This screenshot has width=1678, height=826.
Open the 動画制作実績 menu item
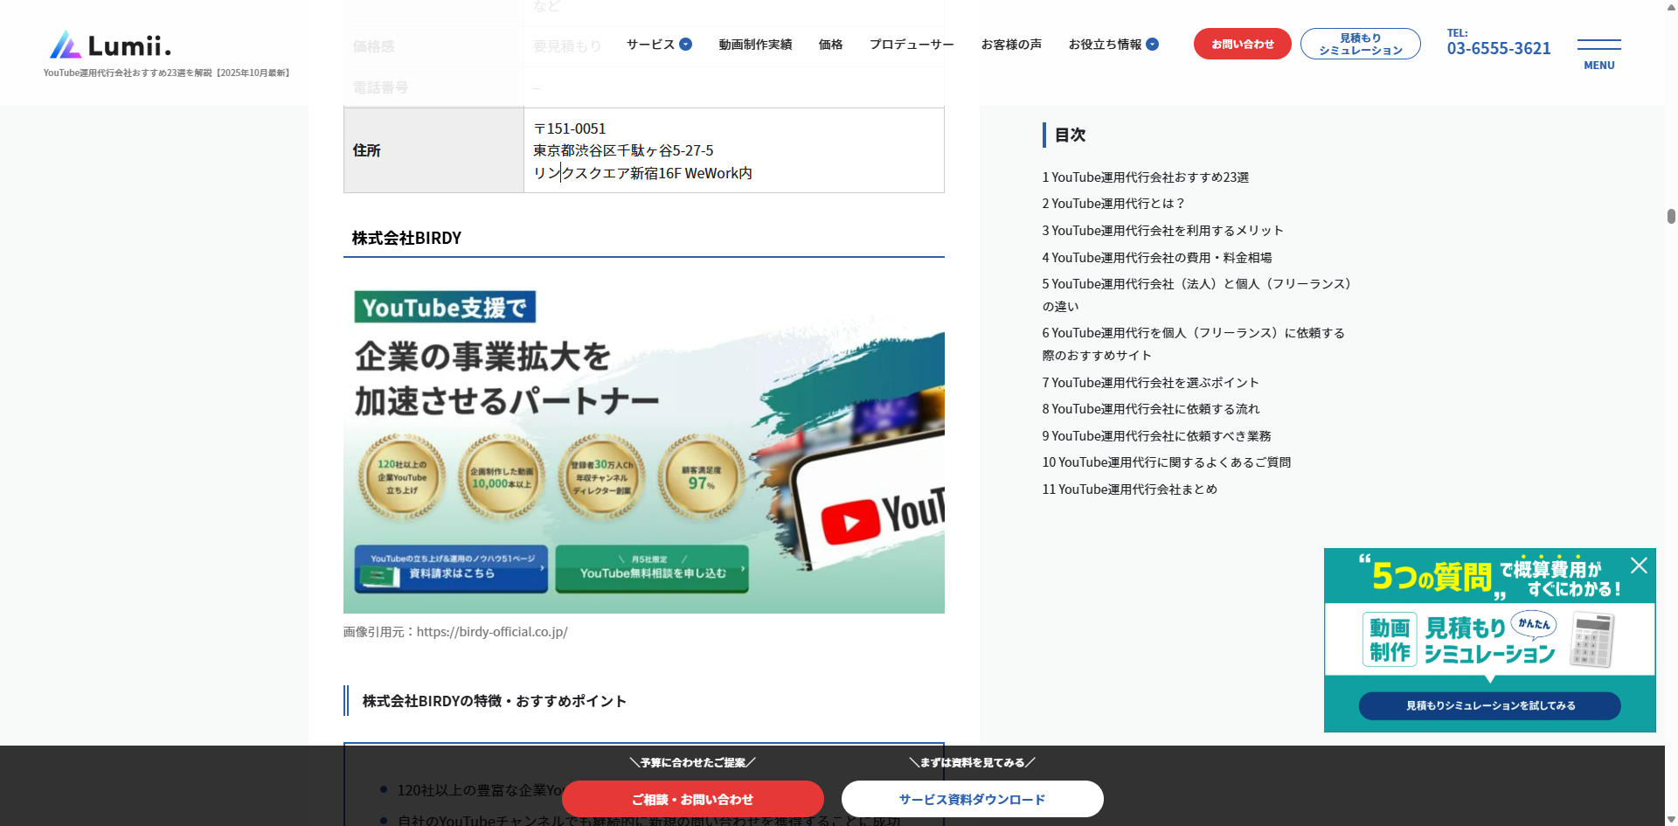pyautogui.click(x=755, y=45)
